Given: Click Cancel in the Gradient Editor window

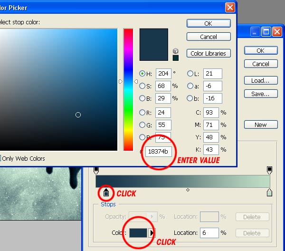Looking at the screenshot, I should tap(261, 64).
